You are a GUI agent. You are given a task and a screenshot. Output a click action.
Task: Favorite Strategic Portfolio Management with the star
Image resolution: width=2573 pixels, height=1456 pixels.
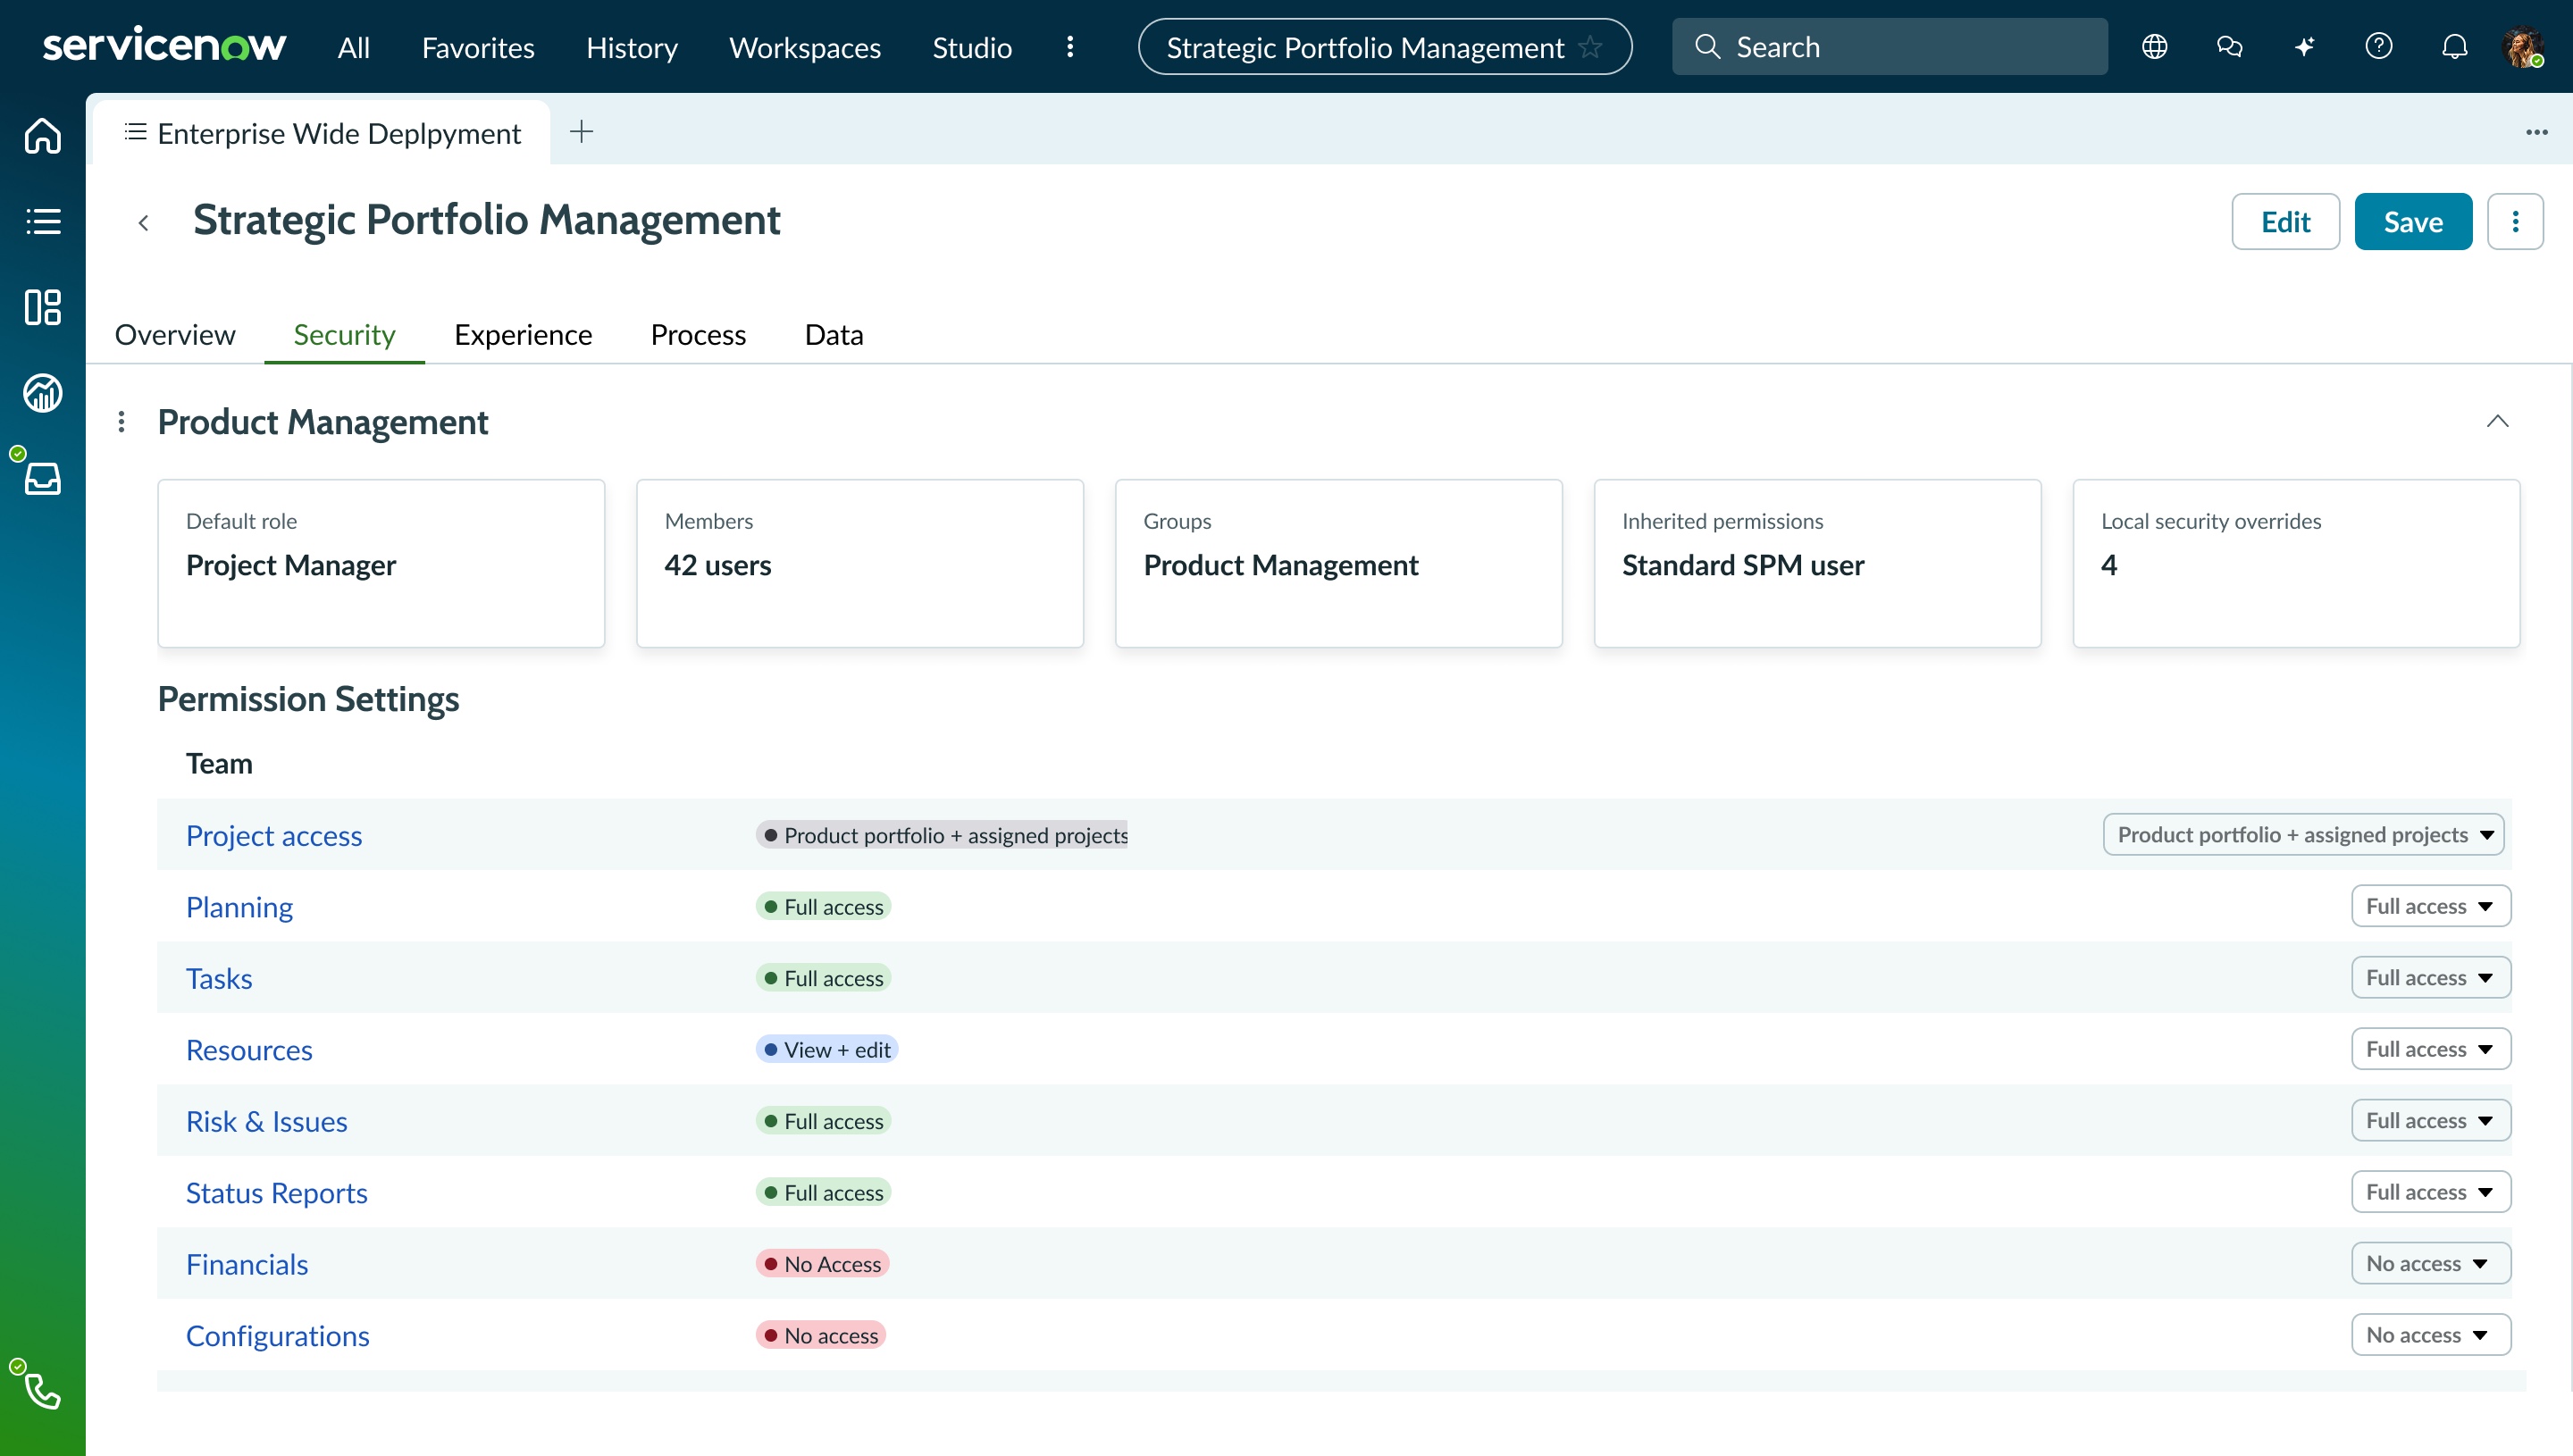[x=1590, y=47]
